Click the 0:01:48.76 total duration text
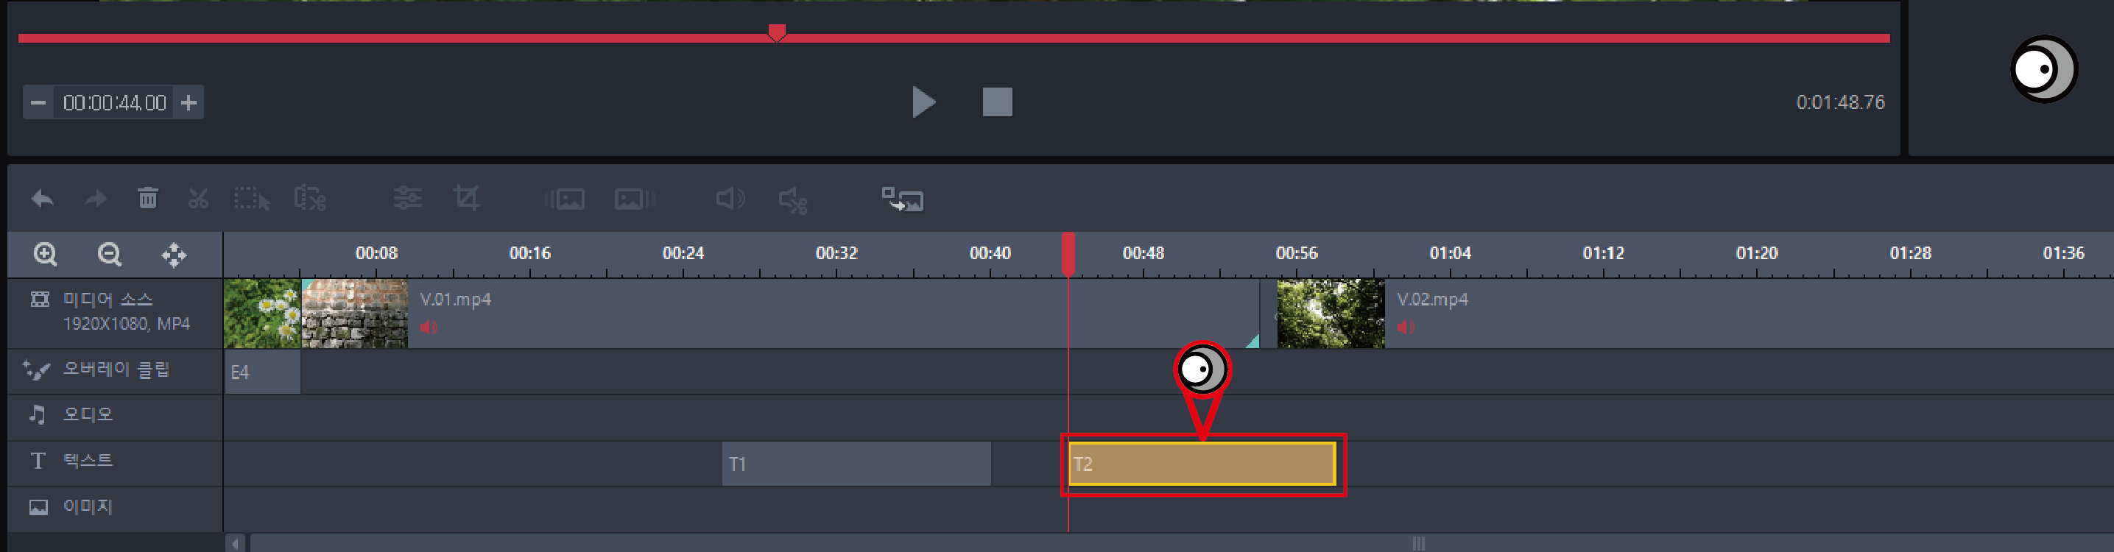 point(1840,102)
